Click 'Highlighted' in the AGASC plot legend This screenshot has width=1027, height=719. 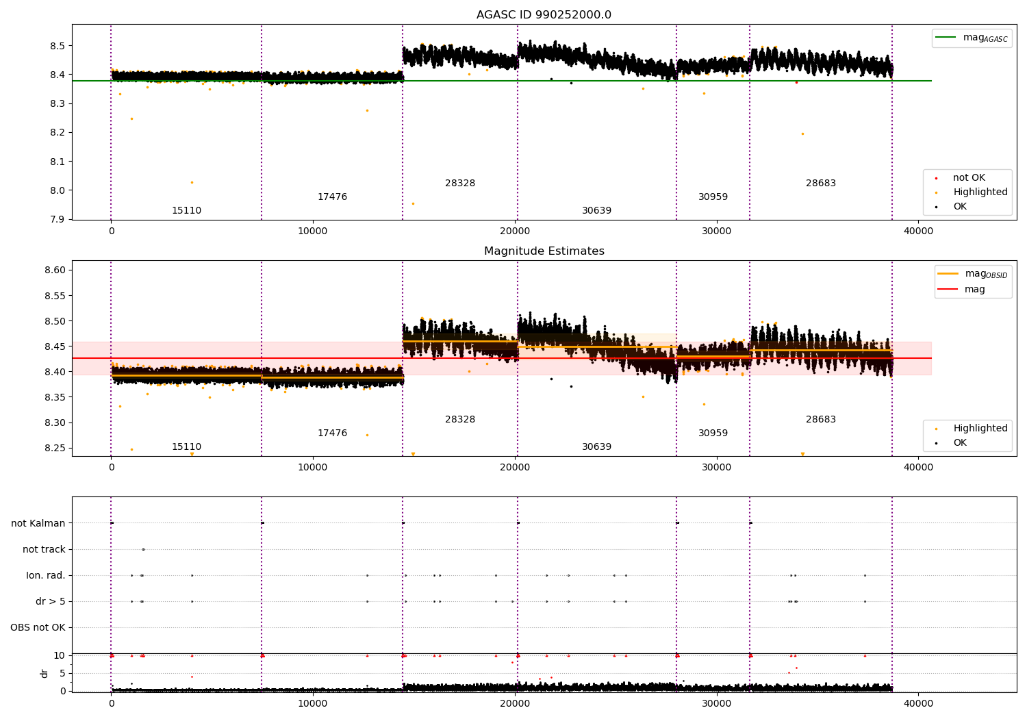tap(980, 192)
